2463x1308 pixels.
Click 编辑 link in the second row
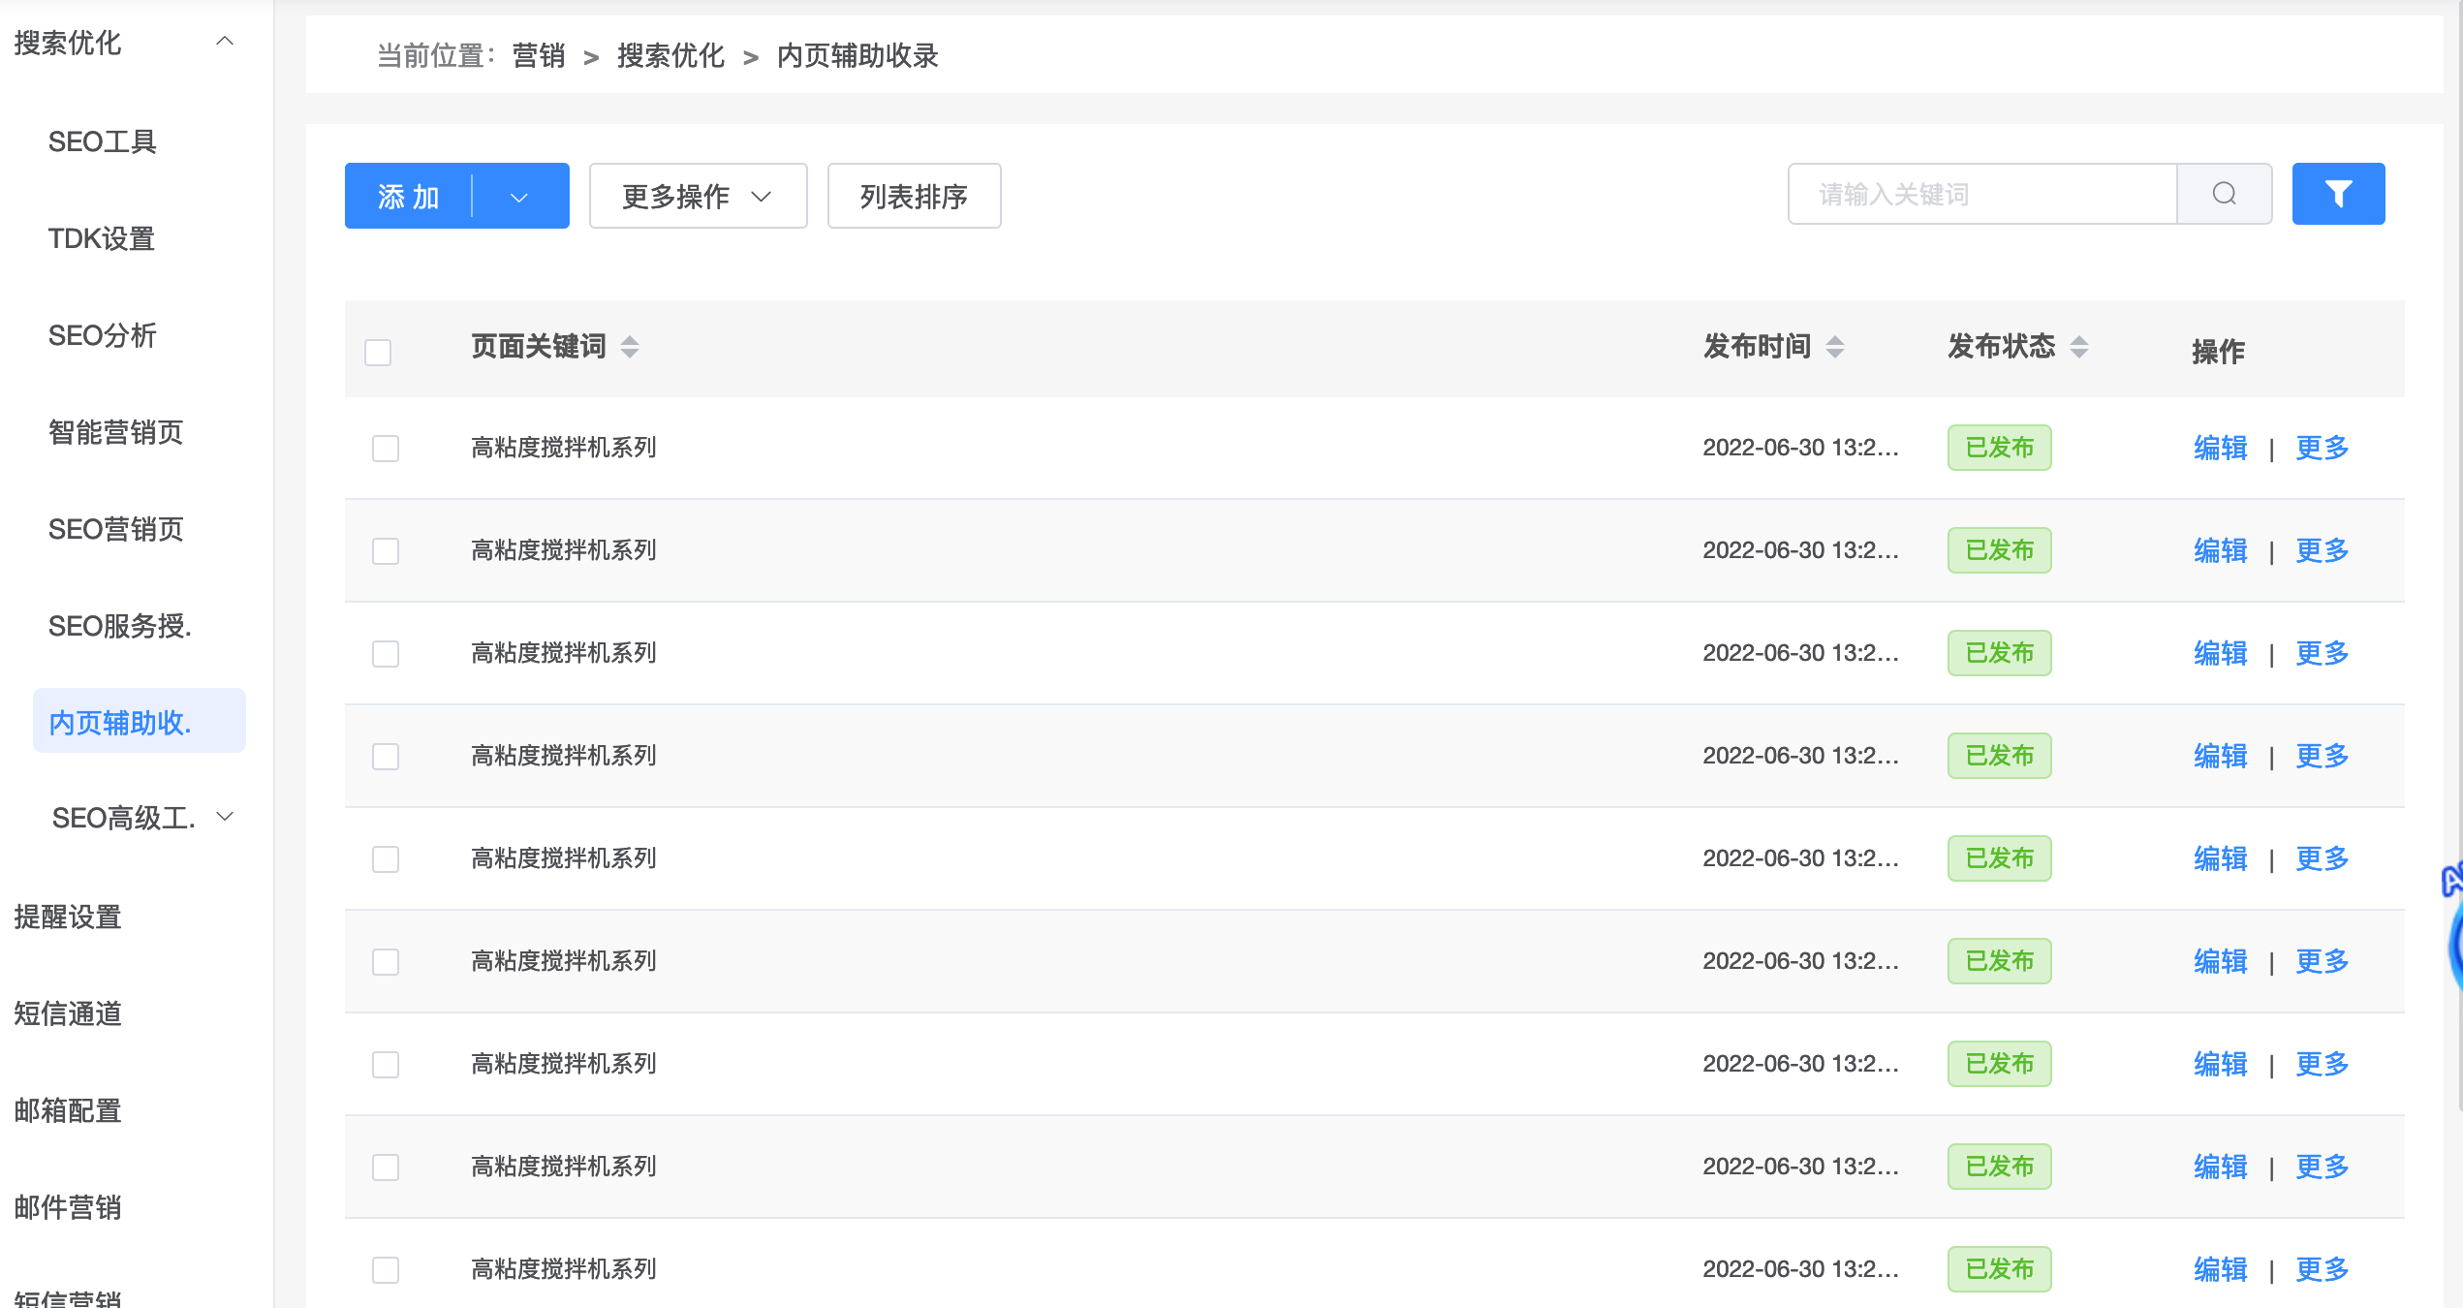(x=2221, y=550)
